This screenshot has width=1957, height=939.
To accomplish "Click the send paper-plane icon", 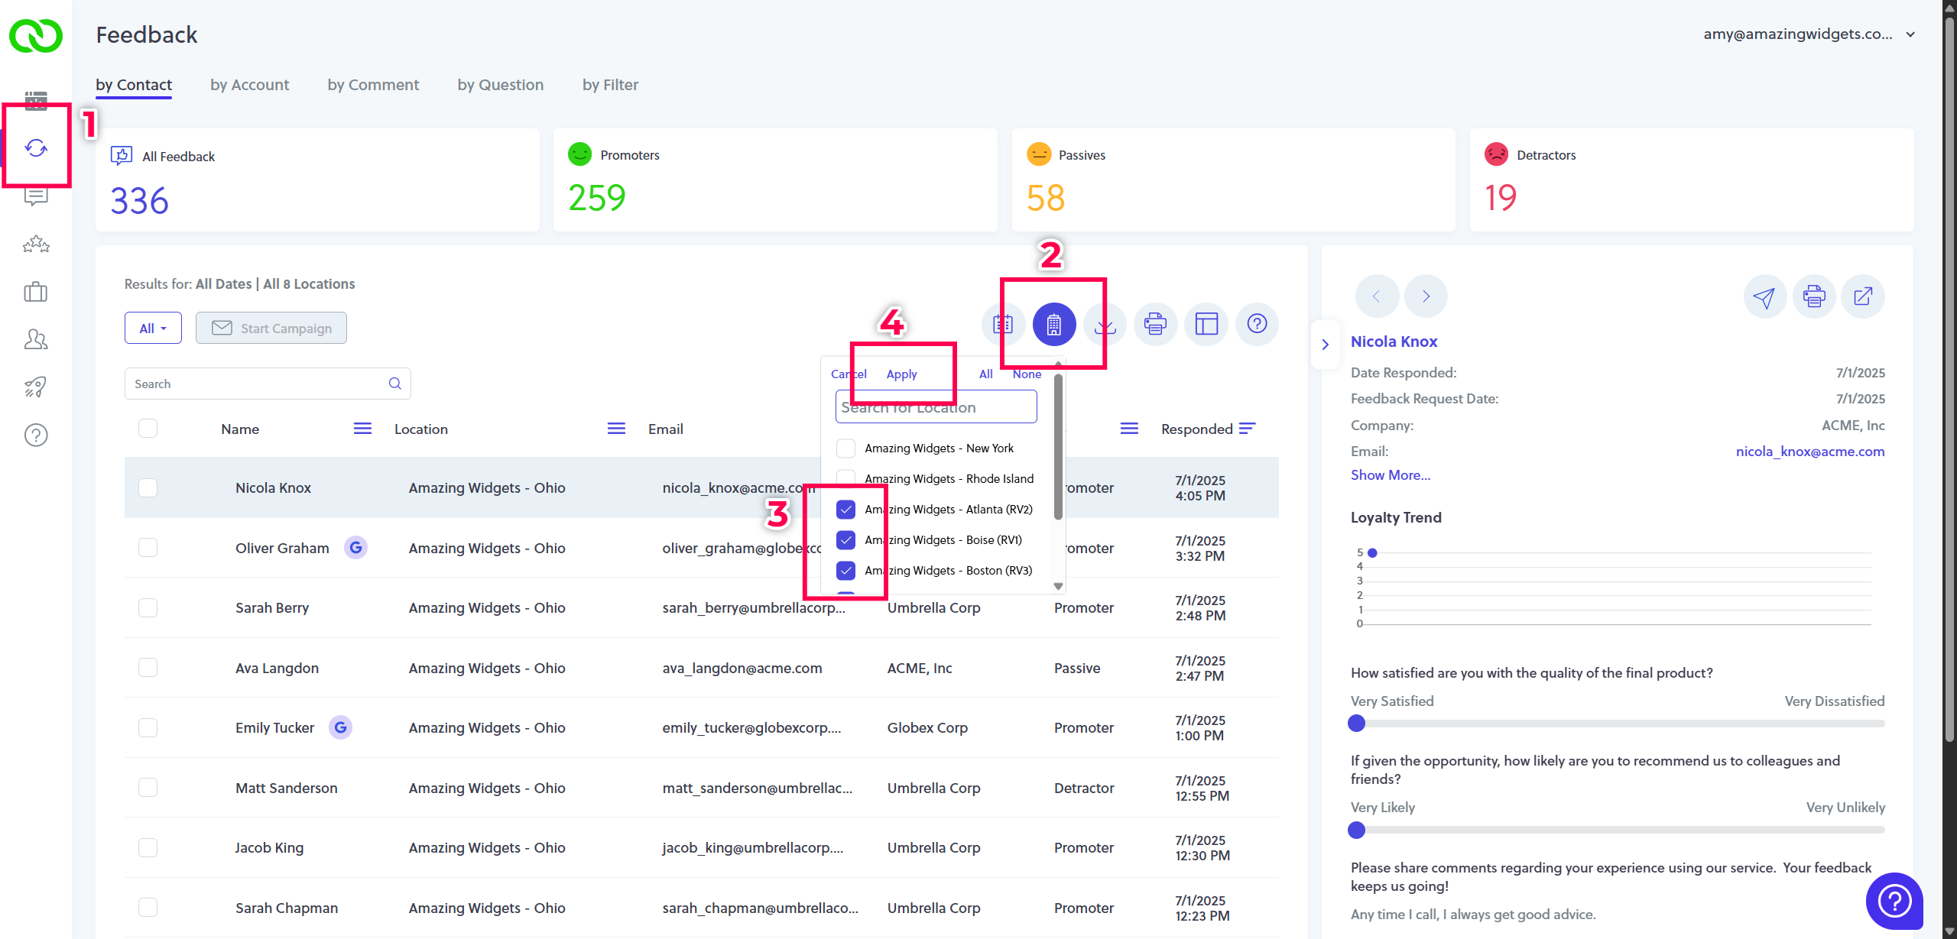I will 1764,296.
